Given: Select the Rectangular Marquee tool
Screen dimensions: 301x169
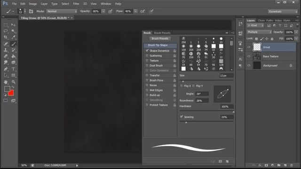Looking at the screenshot, I should [x=6, y=25].
